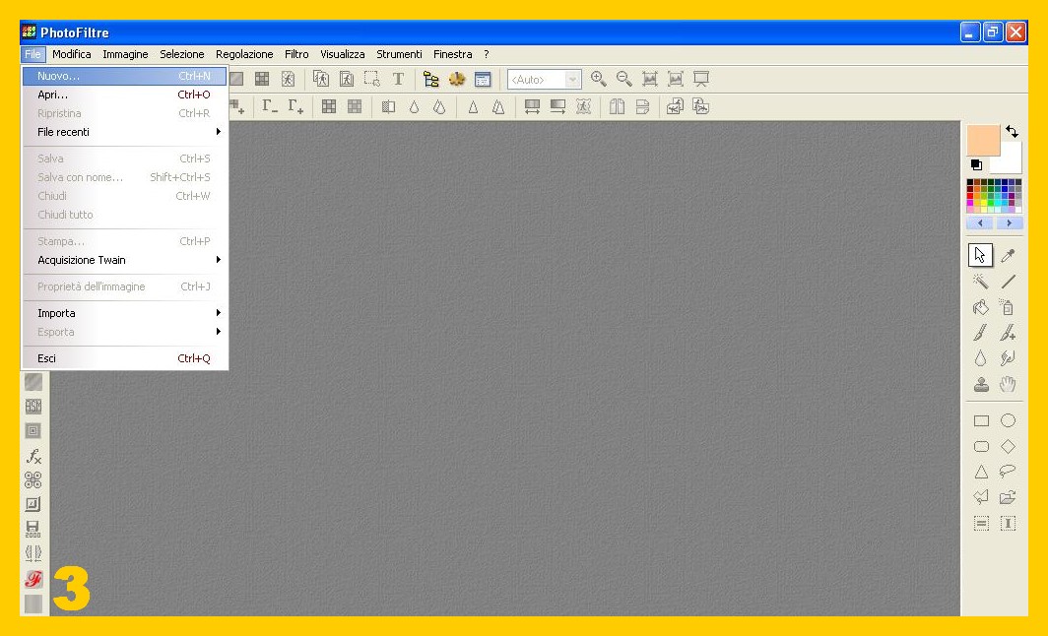1048x636 pixels.
Task: Reset to default black and white colors
Action: [976, 164]
